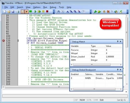Select the Fixcurse row in Debug Watch

[x=96, y=50]
